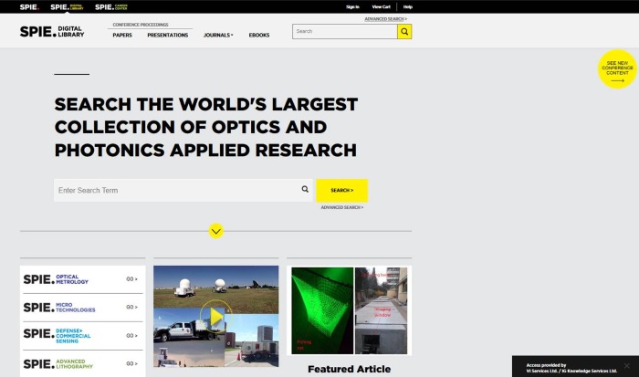Click the Enter Search Term input field

[x=183, y=191]
